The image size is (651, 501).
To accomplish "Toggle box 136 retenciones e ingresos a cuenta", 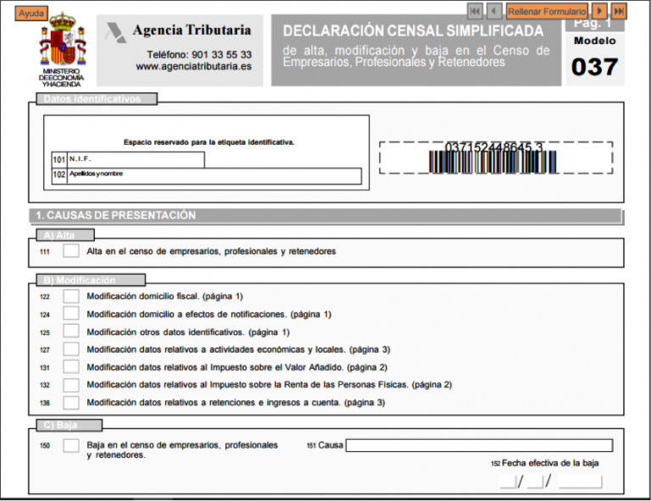I will [x=71, y=403].
